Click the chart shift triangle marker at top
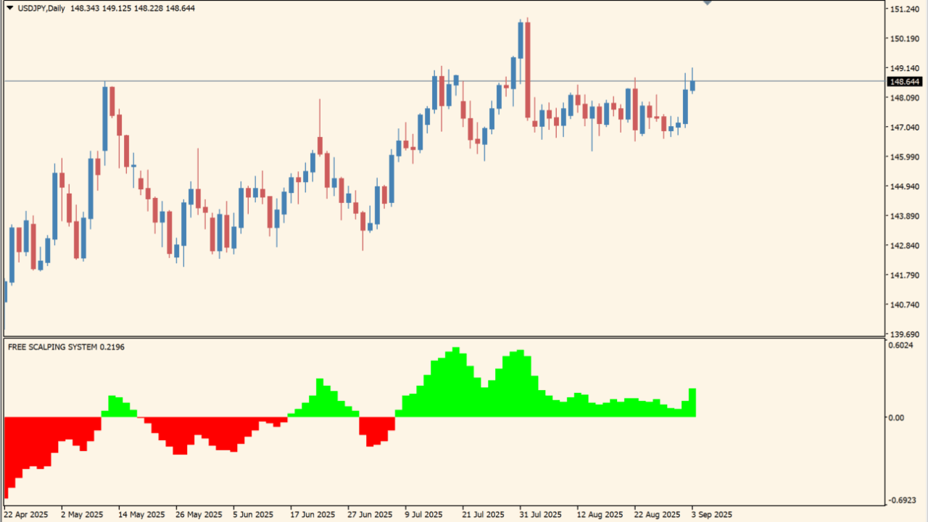The width and height of the screenshot is (928, 522). click(708, 4)
